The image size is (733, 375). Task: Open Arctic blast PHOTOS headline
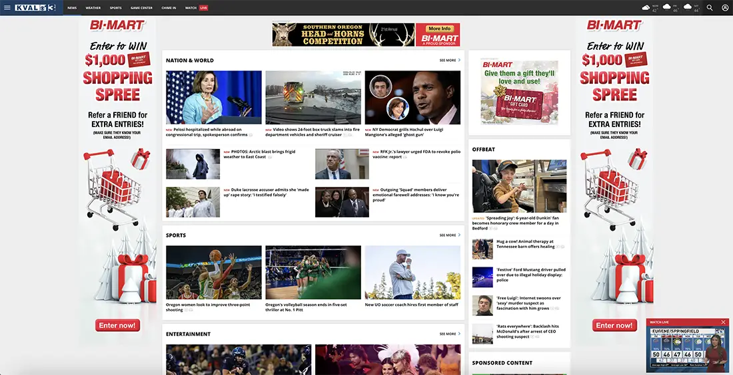[259, 154]
